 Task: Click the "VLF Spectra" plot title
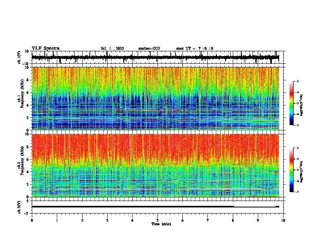pyautogui.click(x=46, y=48)
